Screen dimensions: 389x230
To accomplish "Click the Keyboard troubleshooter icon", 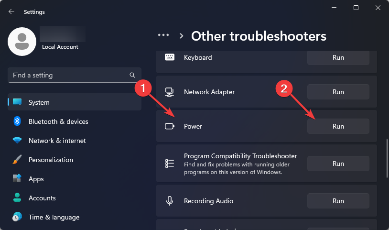I will pos(170,57).
